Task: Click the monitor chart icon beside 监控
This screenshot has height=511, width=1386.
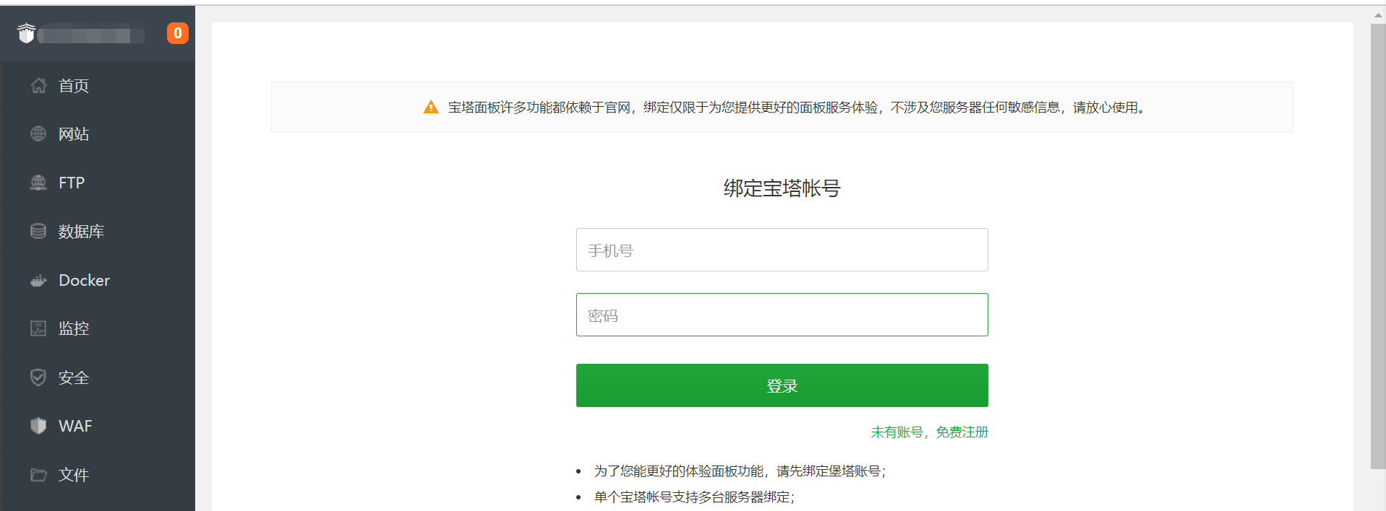Action: 38,328
